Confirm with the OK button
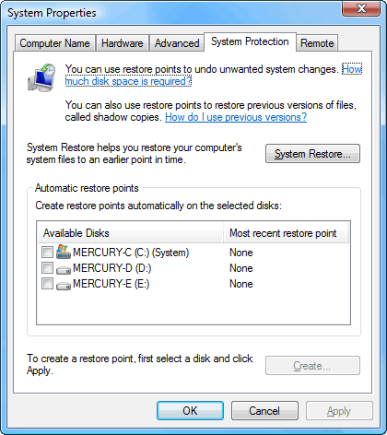The image size is (387, 435). coord(190,411)
